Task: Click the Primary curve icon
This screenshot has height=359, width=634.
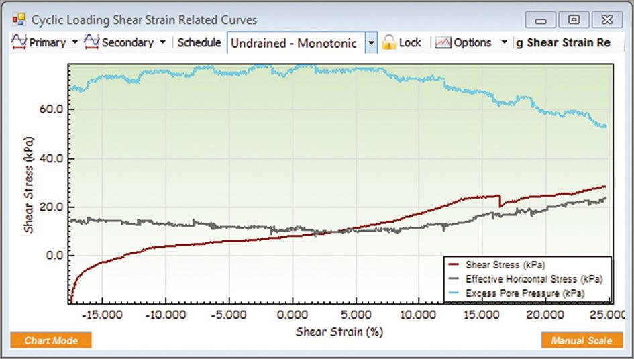Action: coord(19,42)
